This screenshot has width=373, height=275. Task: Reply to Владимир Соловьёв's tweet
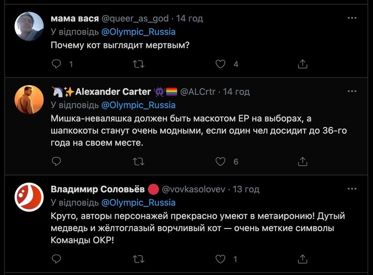pyautogui.click(x=57, y=259)
